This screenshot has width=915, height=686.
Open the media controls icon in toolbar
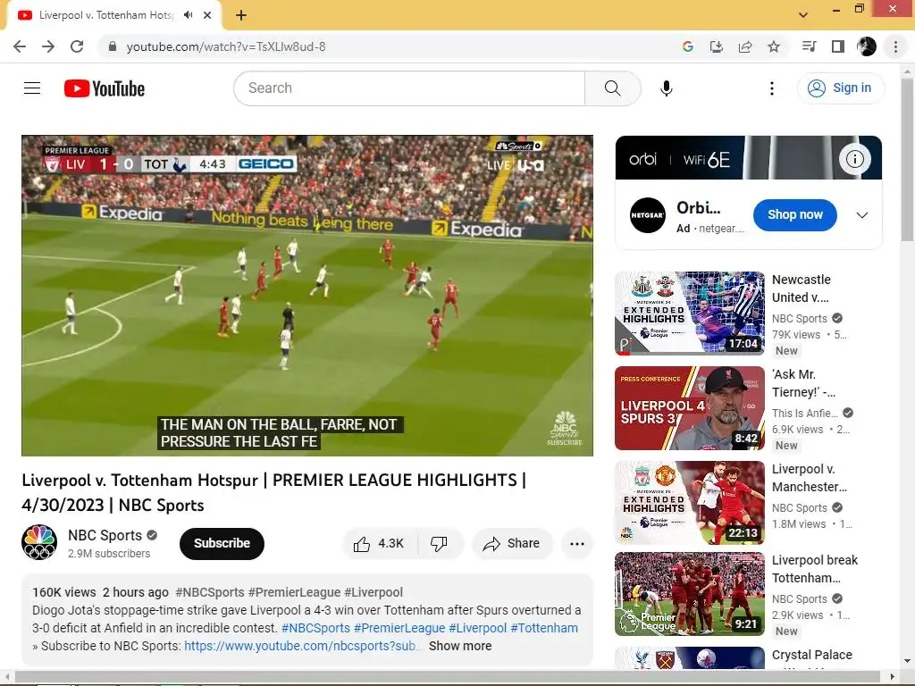click(810, 46)
